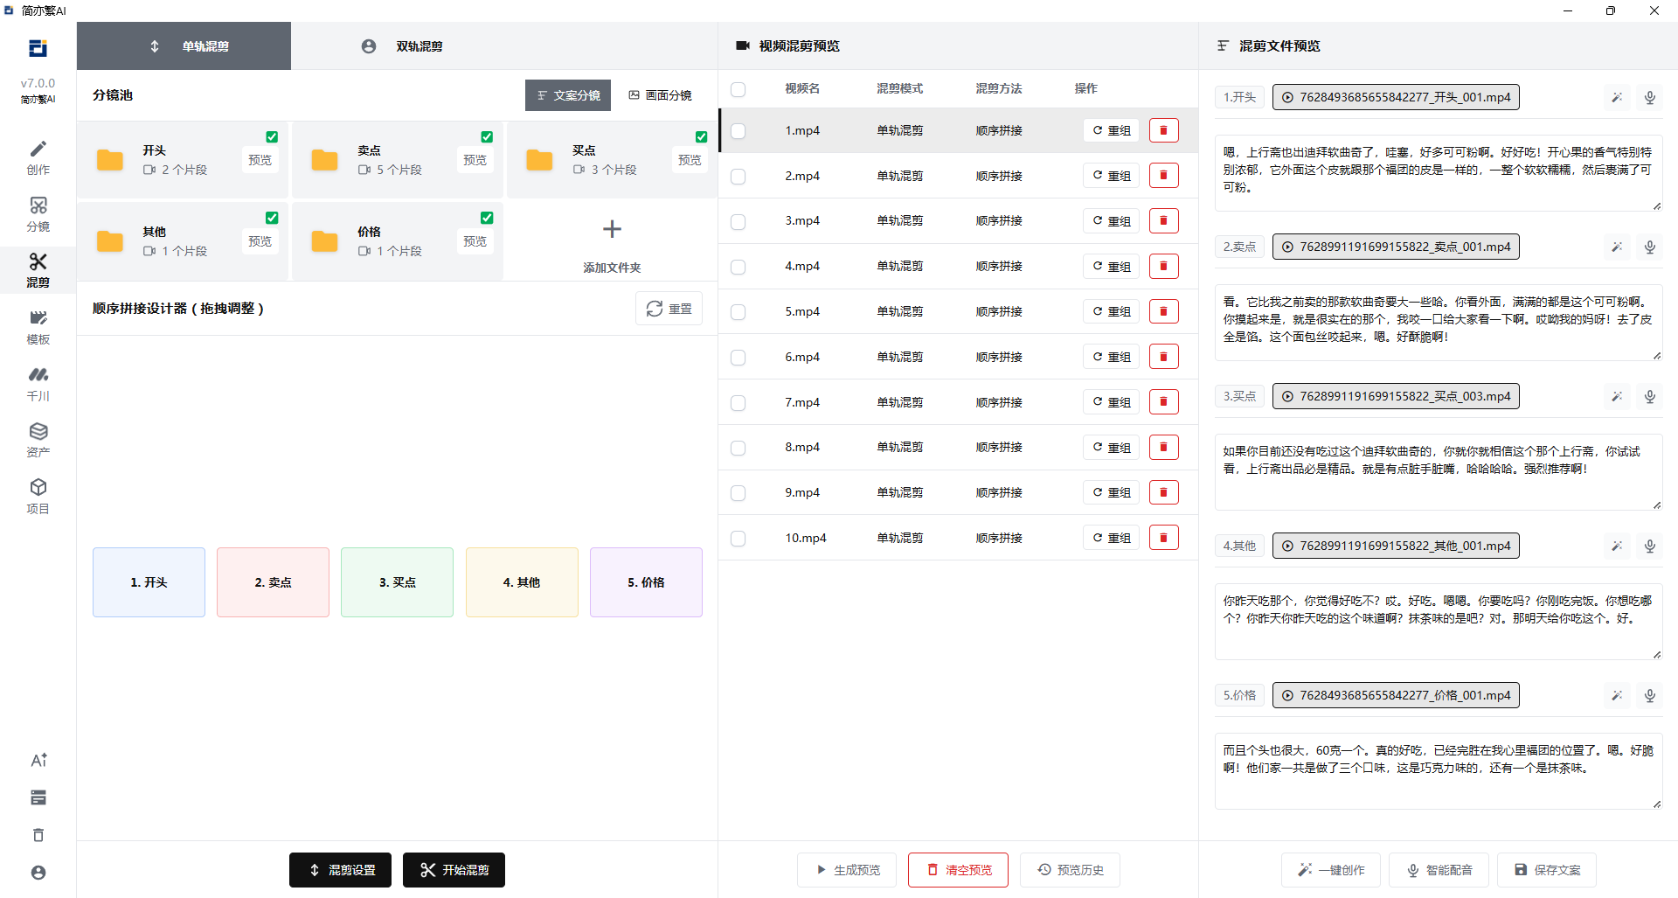The height and width of the screenshot is (898, 1678).
Task: Open file 7628991191699155822_其他_001.mp4 selector
Action: [1396, 546]
